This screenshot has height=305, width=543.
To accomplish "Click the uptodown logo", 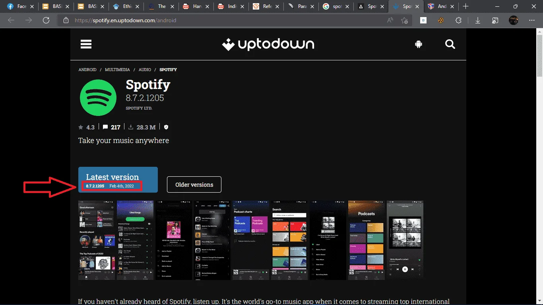I will pyautogui.click(x=268, y=44).
